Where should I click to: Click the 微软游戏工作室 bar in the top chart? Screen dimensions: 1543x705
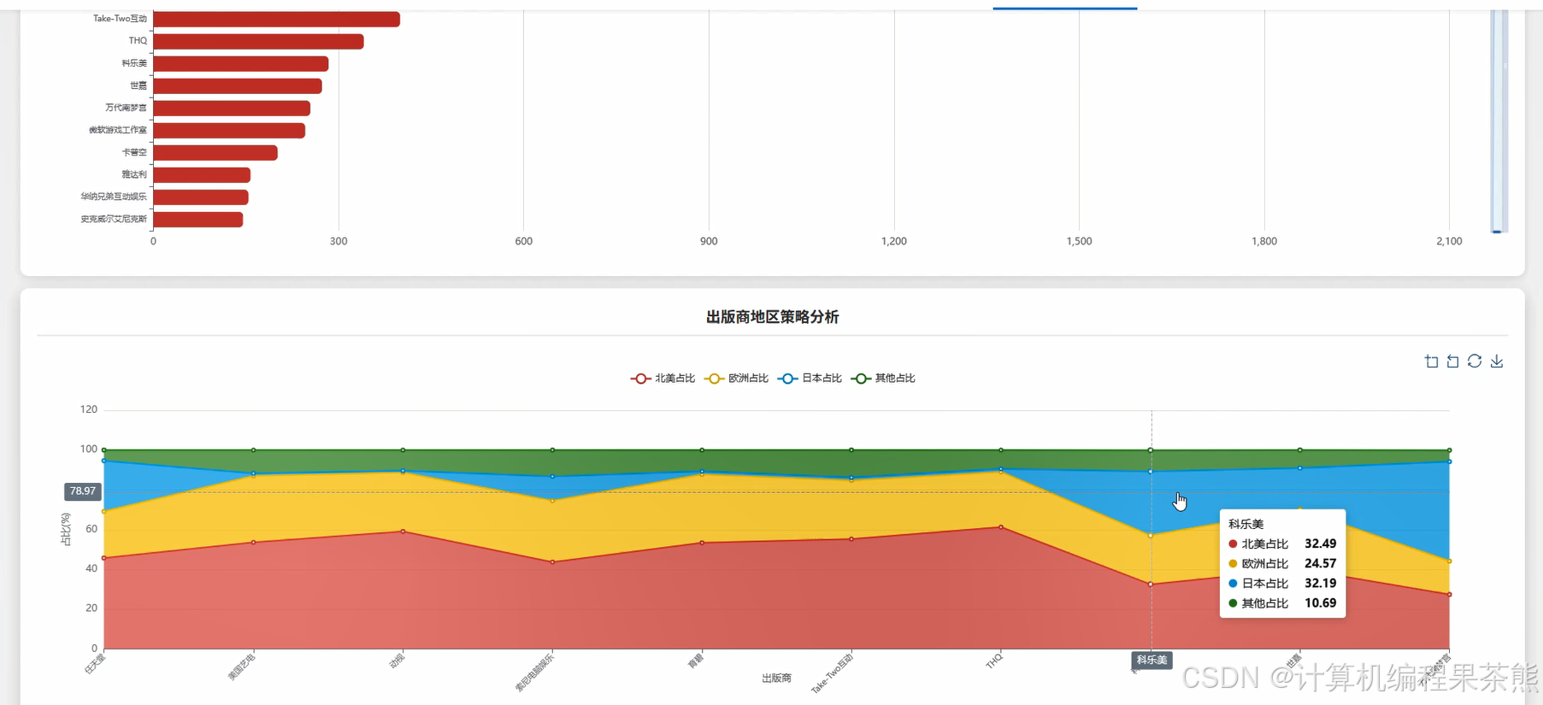229,130
